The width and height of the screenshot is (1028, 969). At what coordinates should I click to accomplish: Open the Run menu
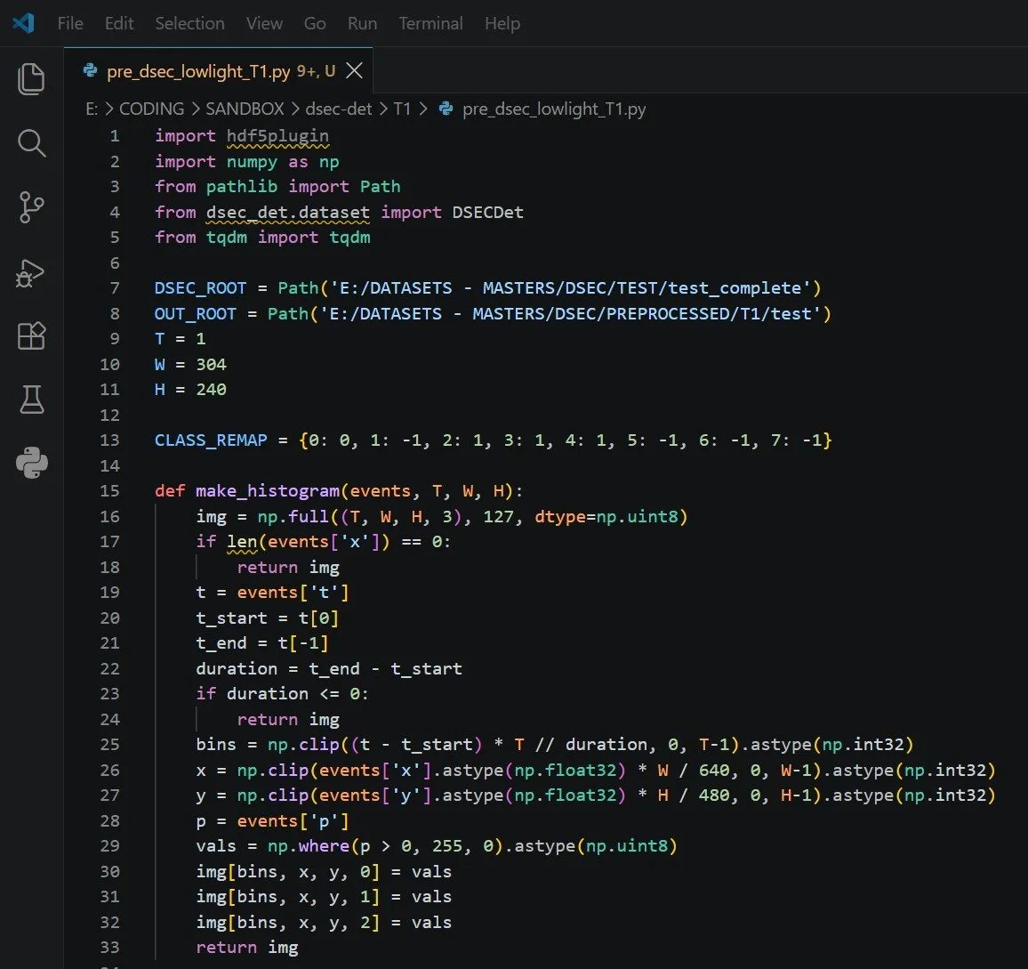coord(362,24)
